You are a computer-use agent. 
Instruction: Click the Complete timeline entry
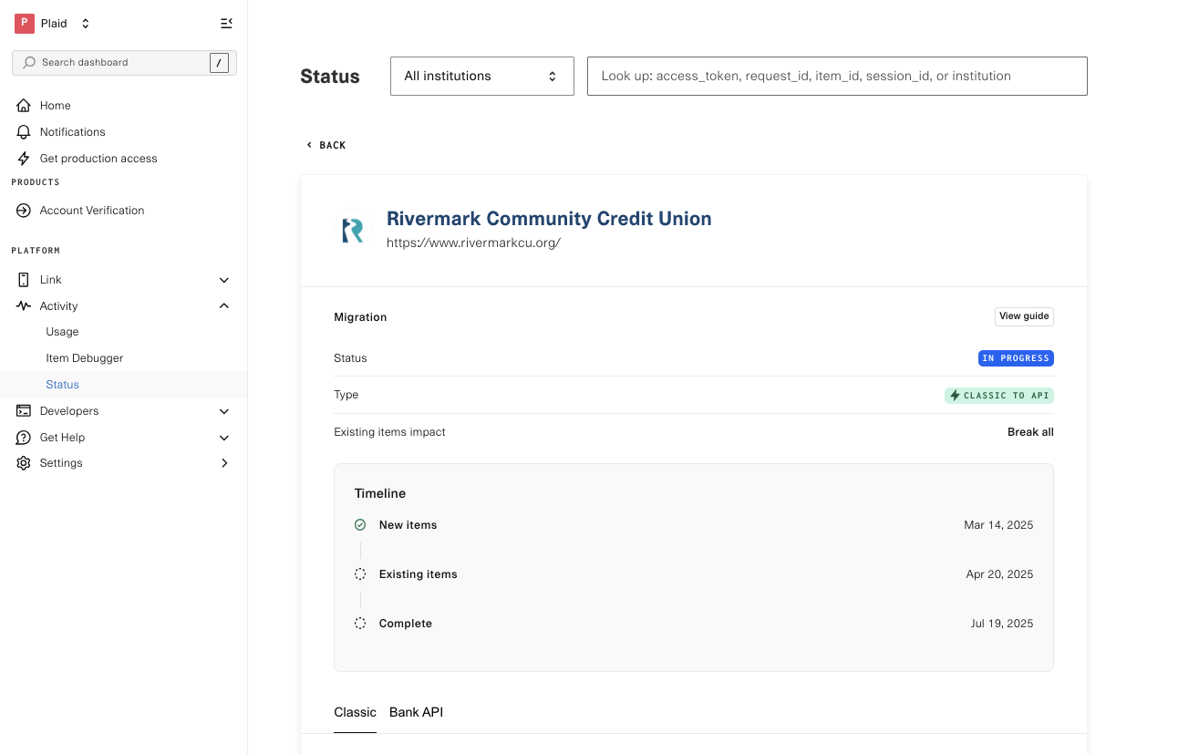pos(406,624)
